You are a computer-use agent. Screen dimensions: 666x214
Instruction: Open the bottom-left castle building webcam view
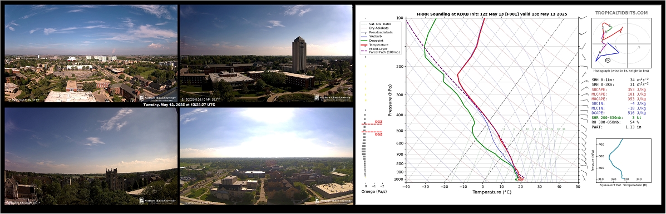coord(91,156)
